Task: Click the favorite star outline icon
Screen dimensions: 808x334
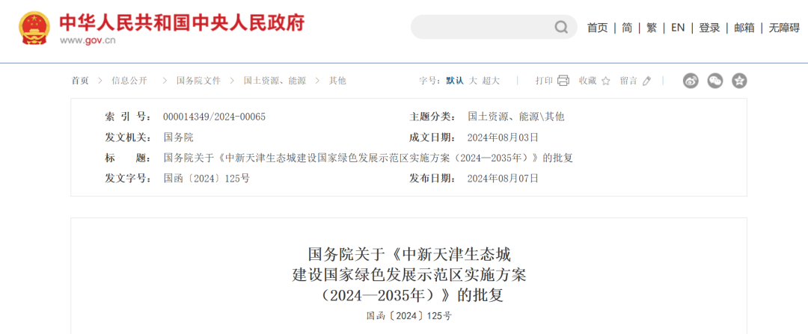Action: pos(606,81)
